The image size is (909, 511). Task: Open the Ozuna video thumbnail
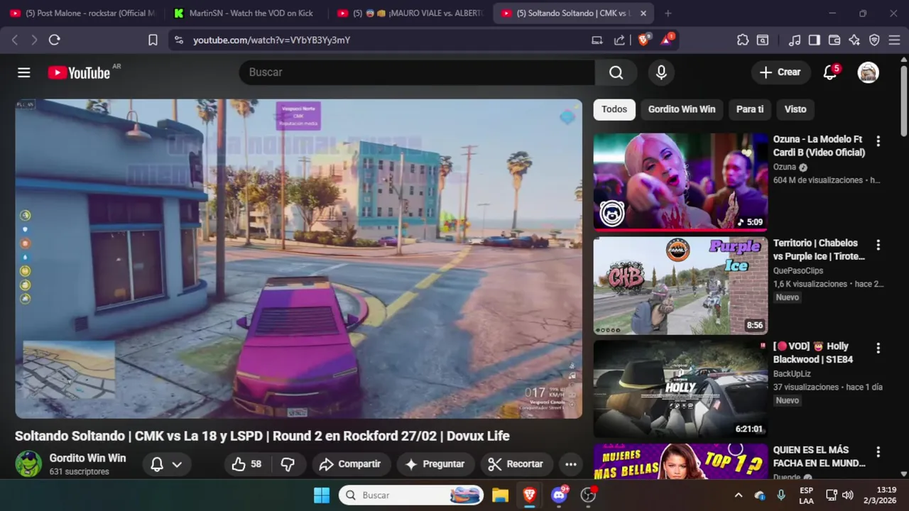[x=680, y=182]
